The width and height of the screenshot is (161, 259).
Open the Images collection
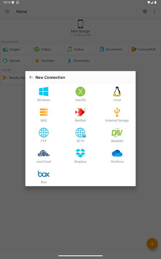[16, 49]
